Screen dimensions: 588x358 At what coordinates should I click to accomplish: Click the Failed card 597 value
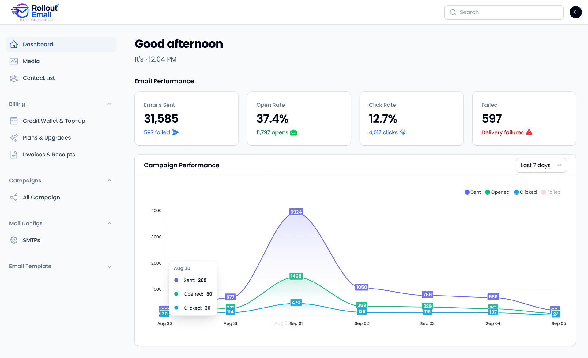tap(492, 119)
